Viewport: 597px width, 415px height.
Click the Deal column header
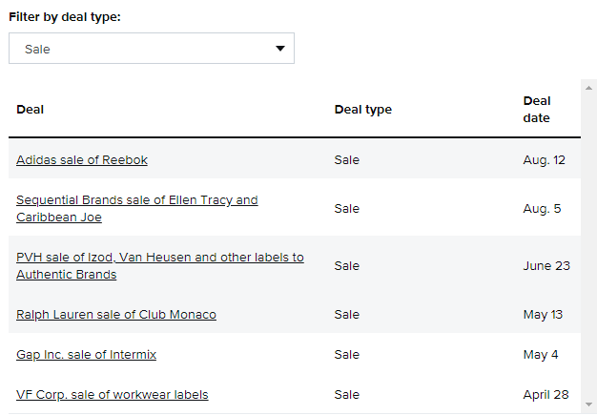31,110
